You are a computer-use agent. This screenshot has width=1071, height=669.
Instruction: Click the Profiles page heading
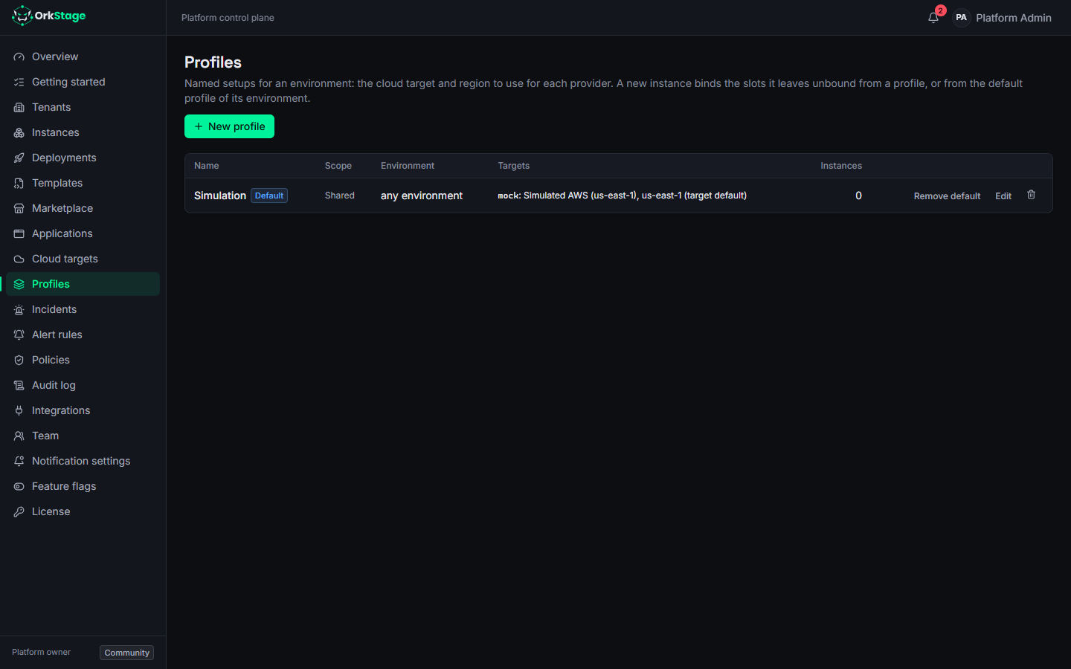pyautogui.click(x=213, y=62)
